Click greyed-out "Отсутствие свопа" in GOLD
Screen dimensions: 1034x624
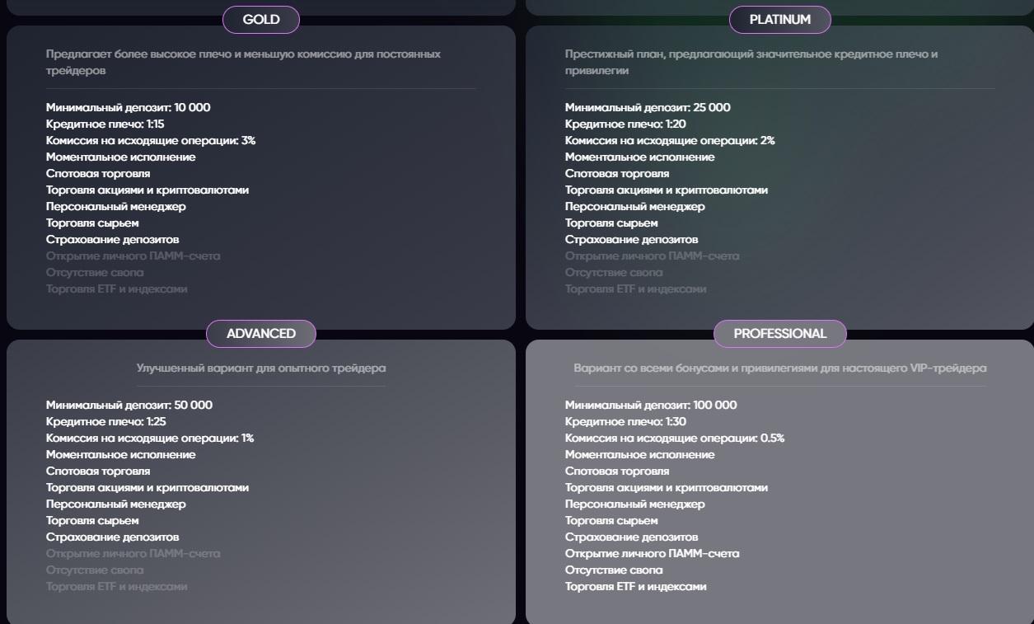[x=95, y=273]
